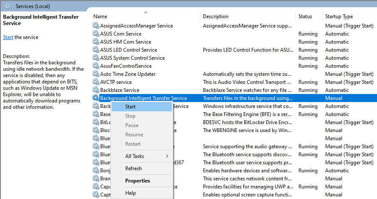Click the Services (Local) magnifier gear icon
The width and height of the screenshot is (377, 199).
pos(8,6)
